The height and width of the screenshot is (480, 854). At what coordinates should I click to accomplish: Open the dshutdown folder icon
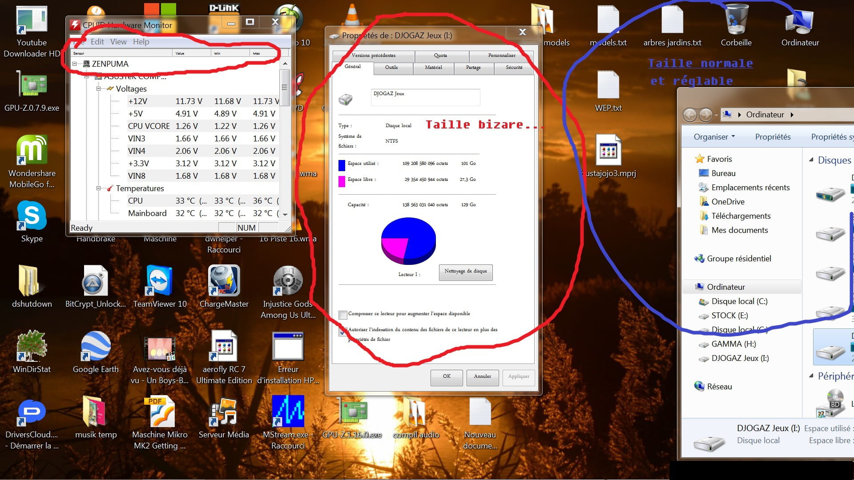pyautogui.click(x=32, y=287)
